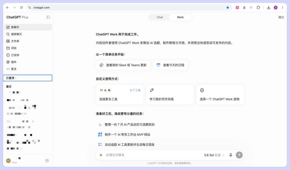Open 已安排 scheduled tasks
Image resolution: width=290 pixels, height=170 pixels.
pos(28,55)
